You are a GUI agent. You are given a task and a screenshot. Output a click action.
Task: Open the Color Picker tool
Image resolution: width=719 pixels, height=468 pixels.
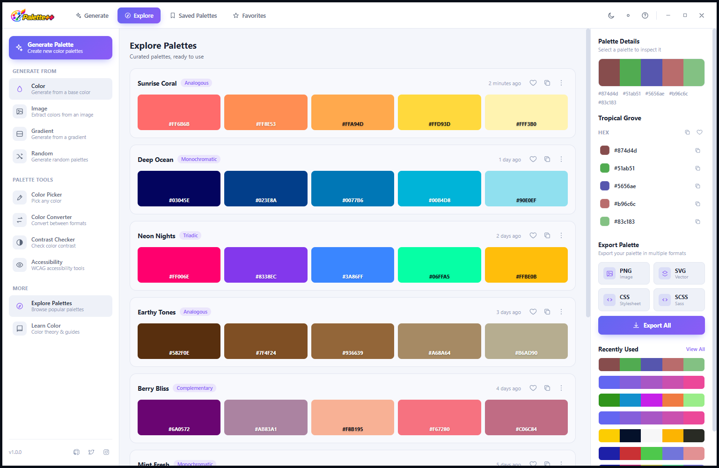coord(60,197)
